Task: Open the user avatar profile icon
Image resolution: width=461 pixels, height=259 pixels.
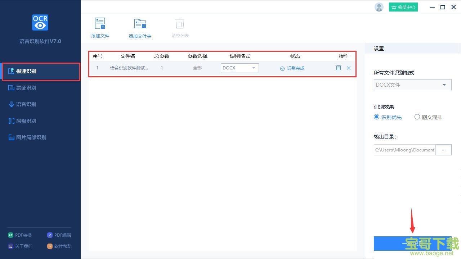Action: [x=379, y=7]
